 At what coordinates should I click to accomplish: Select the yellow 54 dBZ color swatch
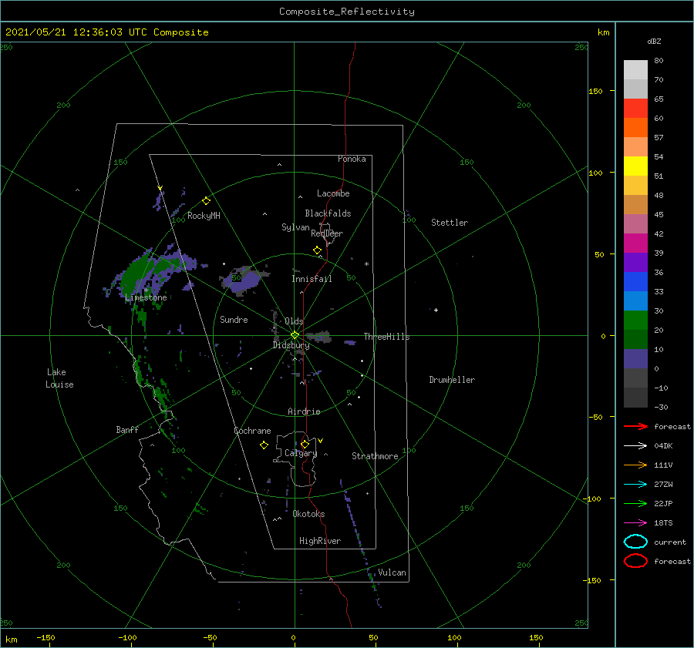tap(635, 166)
